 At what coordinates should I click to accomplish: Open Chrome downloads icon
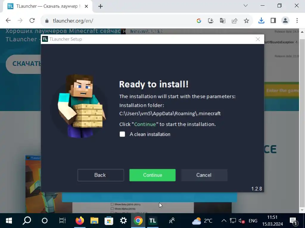[261, 20]
